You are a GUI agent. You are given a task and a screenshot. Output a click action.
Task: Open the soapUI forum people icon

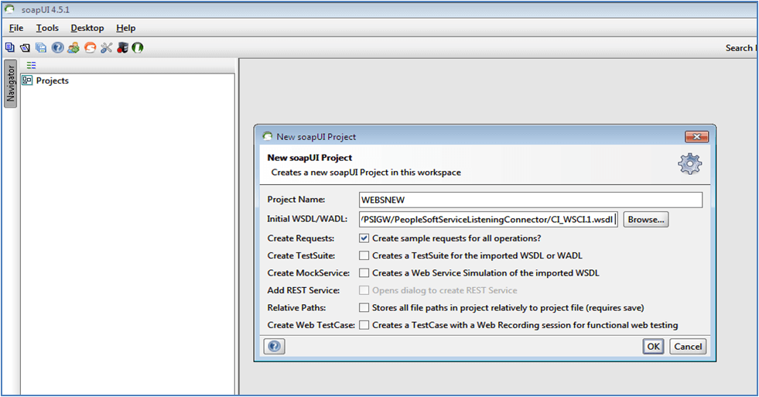click(74, 47)
